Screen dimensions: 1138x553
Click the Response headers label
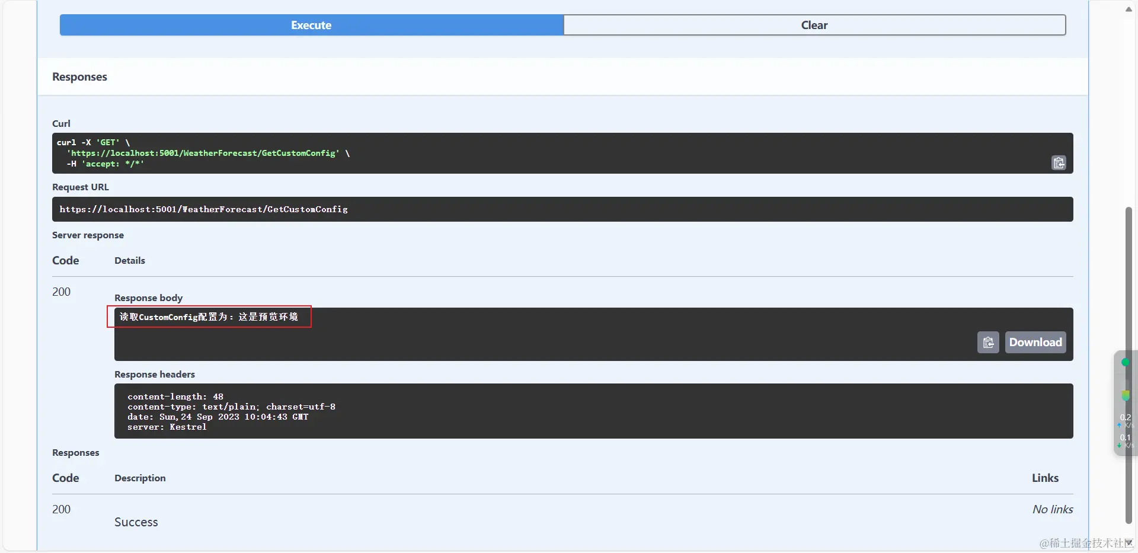(155, 374)
